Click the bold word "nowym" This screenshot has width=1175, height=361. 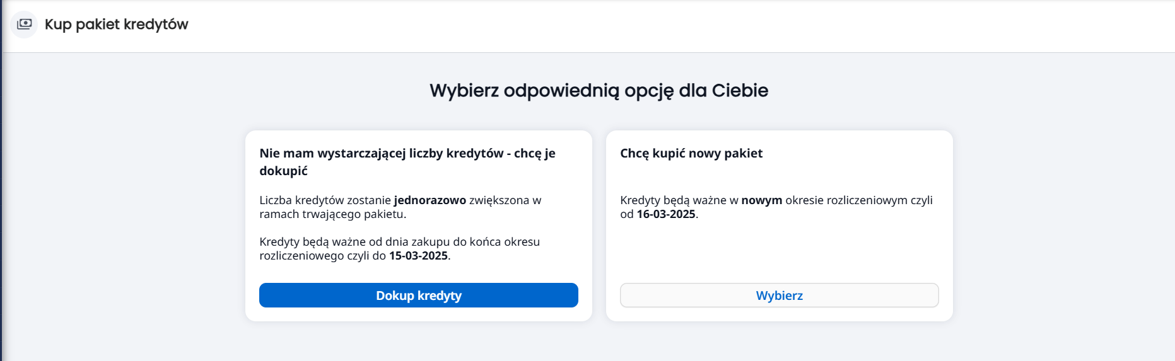tap(761, 200)
